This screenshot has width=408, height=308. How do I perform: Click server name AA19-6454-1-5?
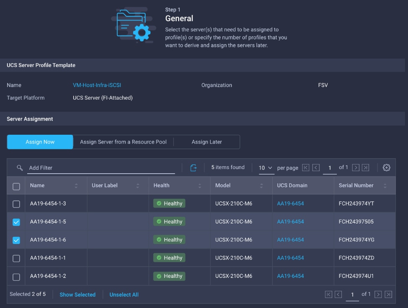pyautogui.click(x=48, y=222)
